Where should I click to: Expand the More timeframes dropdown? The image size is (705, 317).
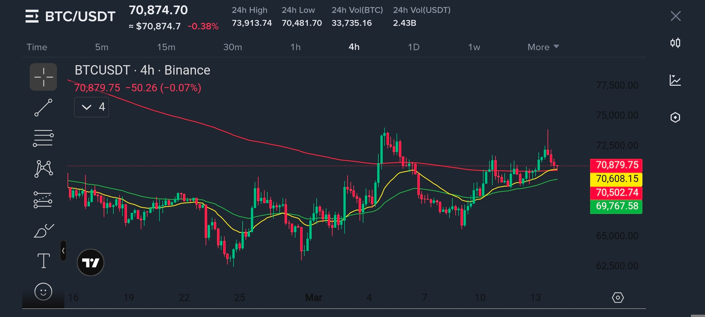pyautogui.click(x=543, y=47)
